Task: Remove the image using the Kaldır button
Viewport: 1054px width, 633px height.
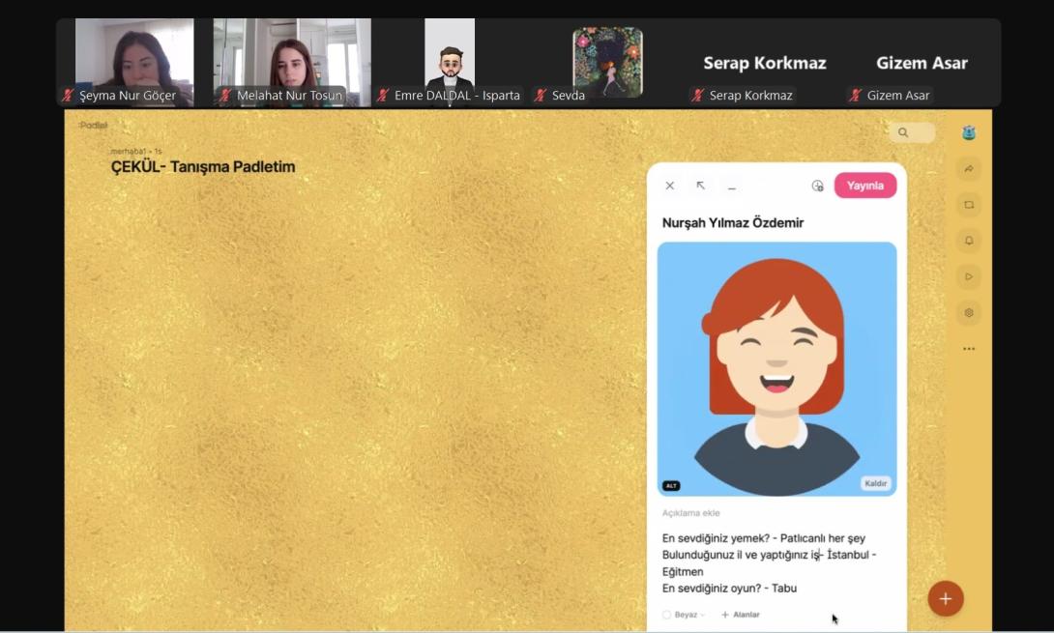Action: point(875,483)
